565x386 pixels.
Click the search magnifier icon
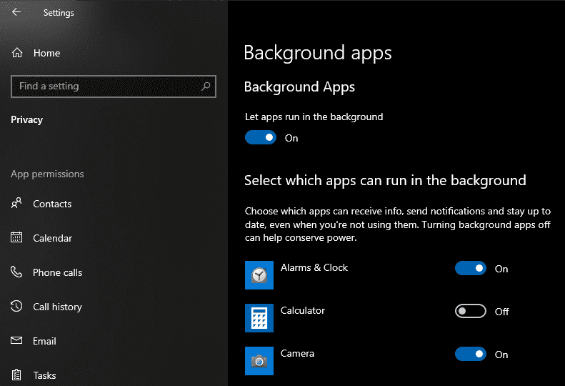206,86
